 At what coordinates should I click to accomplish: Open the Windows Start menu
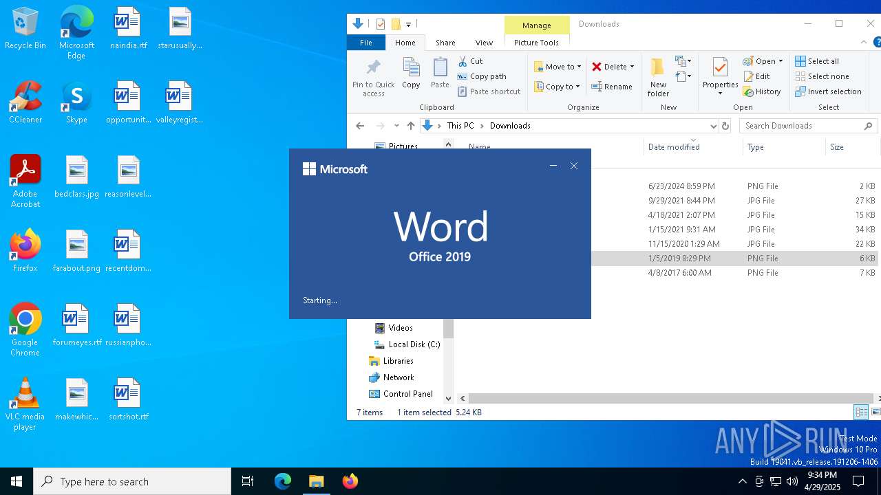pyautogui.click(x=17, y=481)
